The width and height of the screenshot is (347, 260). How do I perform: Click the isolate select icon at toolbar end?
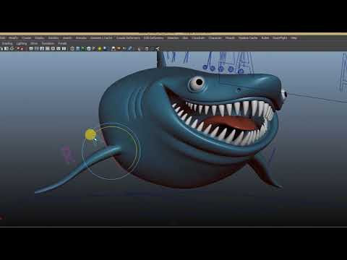tap(158, 48)
